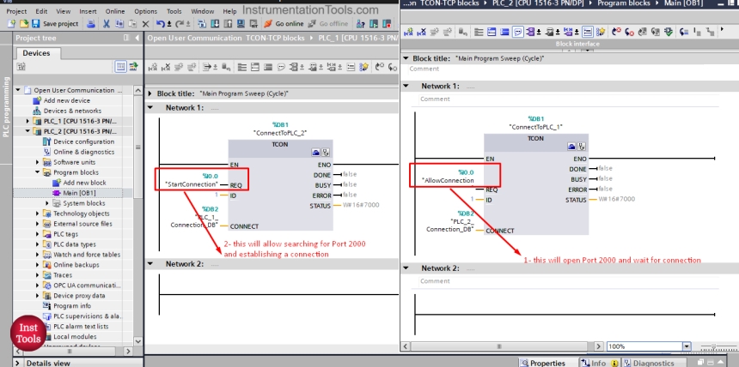
Task: Open the View menu
Action: click(x=63, y=11)
